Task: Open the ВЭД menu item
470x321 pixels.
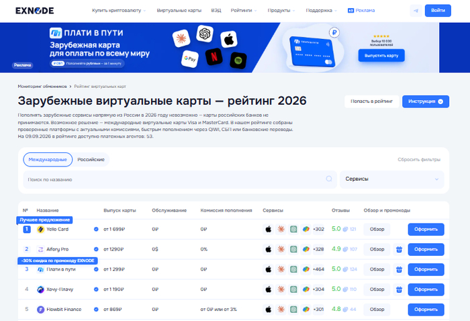Action: pyautogui.click(x=216, y=11)
